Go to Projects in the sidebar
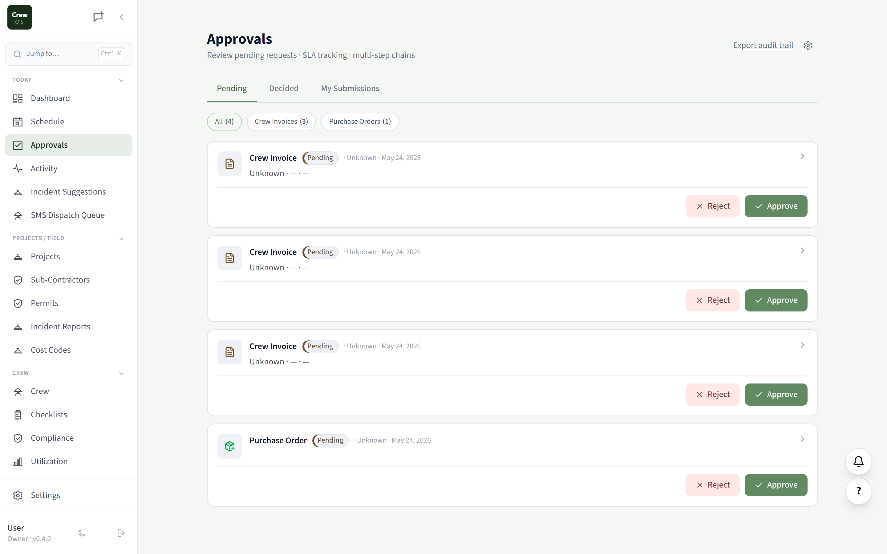Screen dimensions: 887x554 [x=69, y=256]
